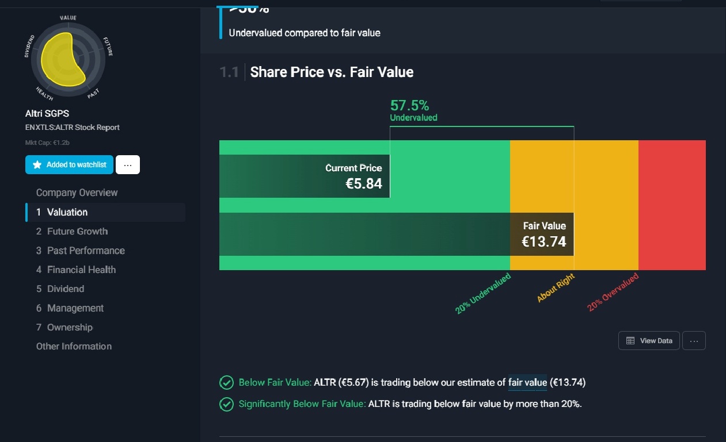Open Other Information section
Screen dimensions: 726x442
click(x=74, y=346)
